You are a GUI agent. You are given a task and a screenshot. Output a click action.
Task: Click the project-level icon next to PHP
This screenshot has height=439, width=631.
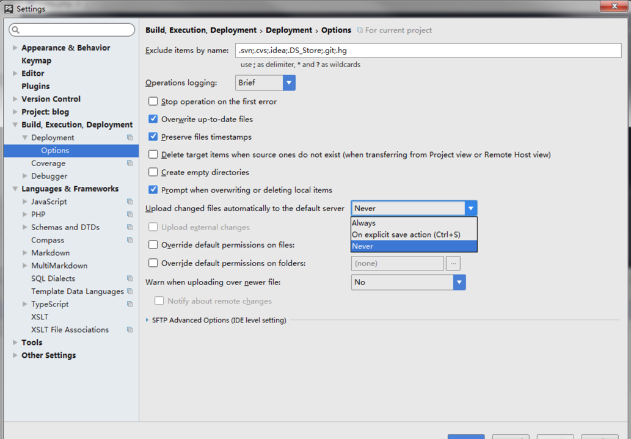pyautogui.click(x=130, y=214)
